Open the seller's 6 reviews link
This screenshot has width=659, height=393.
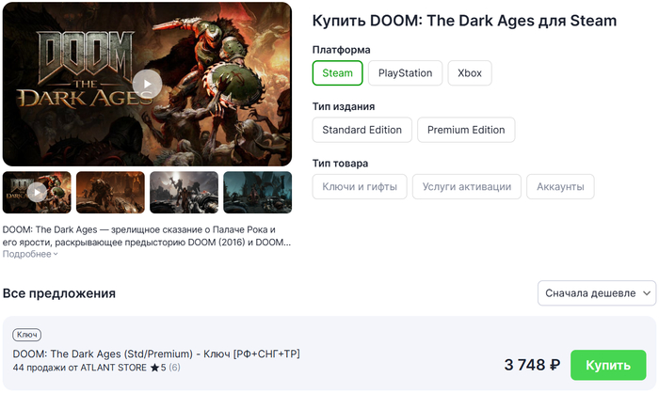click(174, 367)
